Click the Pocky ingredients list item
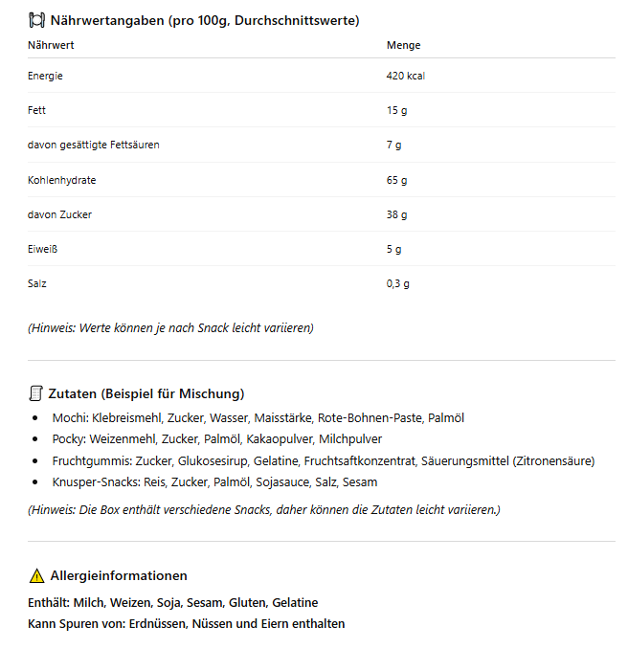Image resolution: width=628 pixels, height=649 pixels. (217, 438)
